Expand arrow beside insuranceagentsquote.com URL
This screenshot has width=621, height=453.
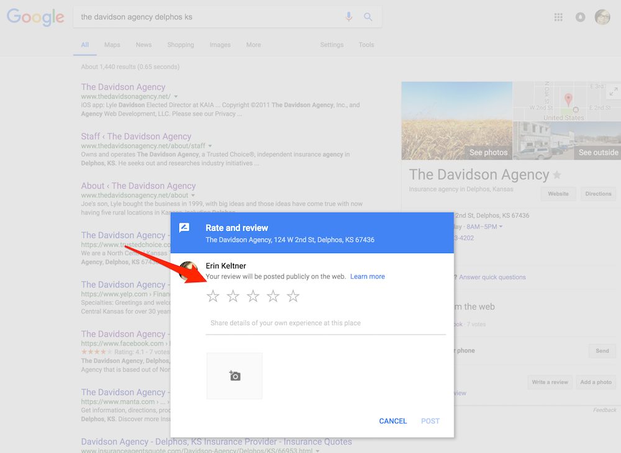click(317, 451)
